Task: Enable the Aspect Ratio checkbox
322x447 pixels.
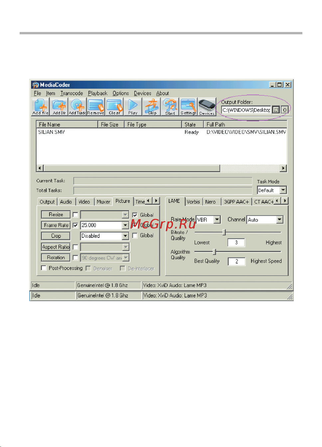Action: [76, 247]
